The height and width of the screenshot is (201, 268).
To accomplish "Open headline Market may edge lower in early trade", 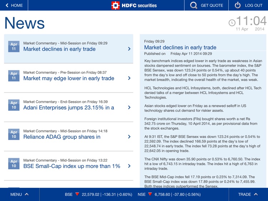I will click(x=69, y=78).
